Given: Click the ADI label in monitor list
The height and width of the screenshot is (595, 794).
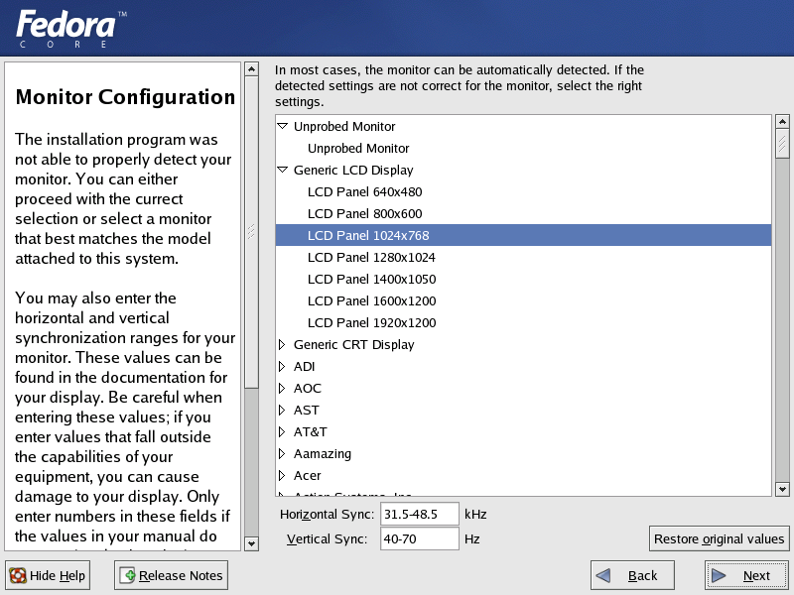Looking at the screenshot, I should (x=305, y=366).
